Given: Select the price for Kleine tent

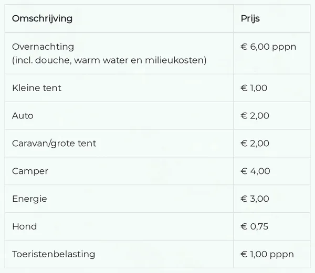Looking at the screenshot, I should (x=254, y=88).
